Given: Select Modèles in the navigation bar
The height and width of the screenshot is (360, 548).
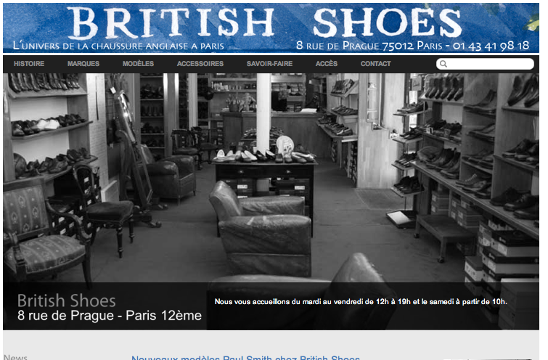Looking at the screenshot, I should click(138, 64).
